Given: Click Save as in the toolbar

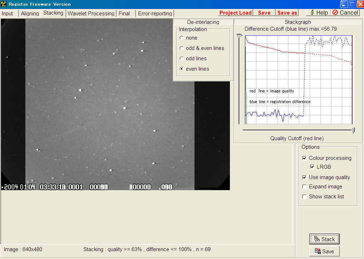Looking at the screenshot, I should point(287,12).
